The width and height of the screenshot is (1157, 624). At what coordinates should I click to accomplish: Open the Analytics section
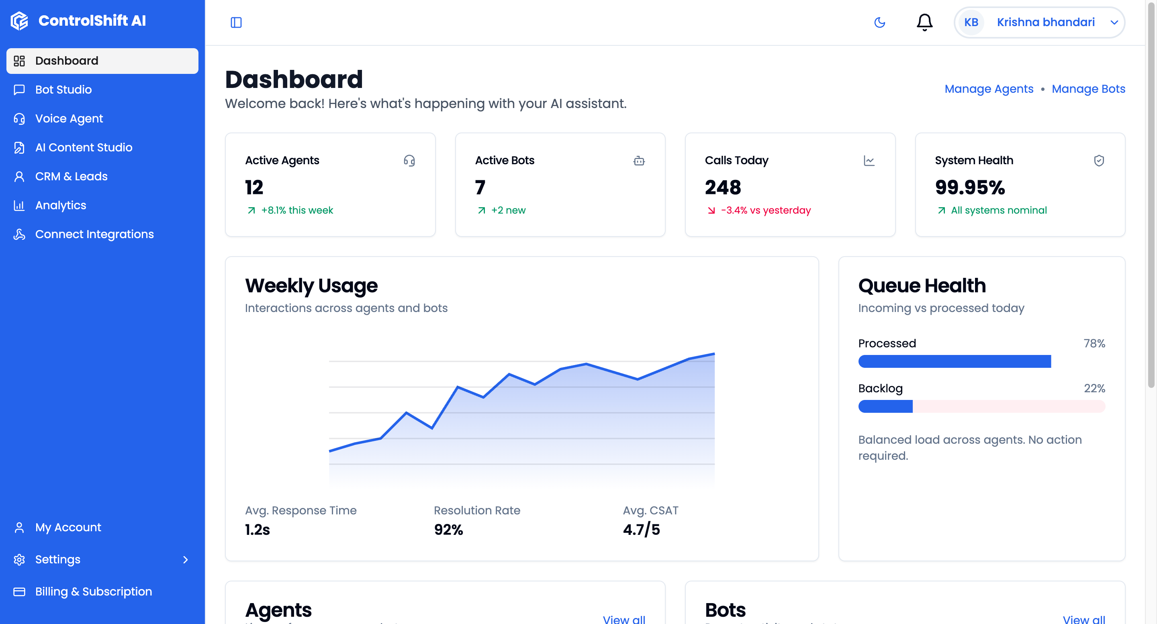coord(61,205)
